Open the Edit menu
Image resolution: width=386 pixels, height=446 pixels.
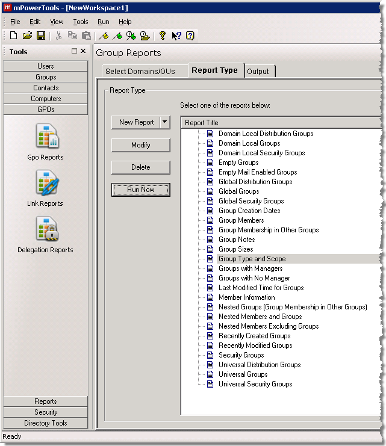(x=35, y=22)
